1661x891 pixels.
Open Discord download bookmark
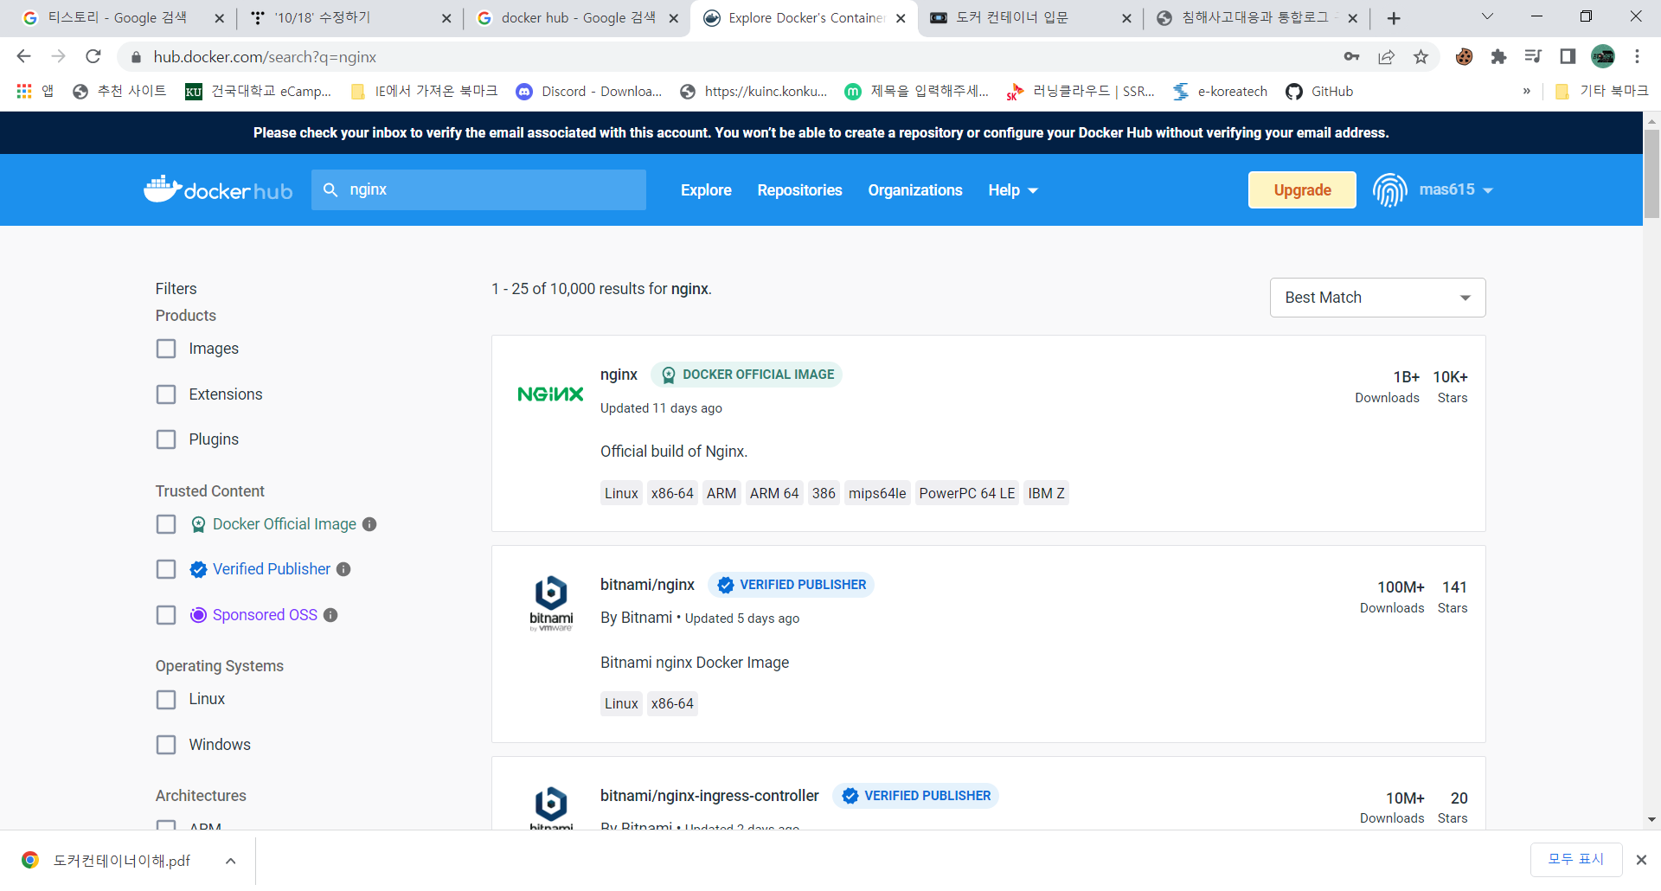(x=589, y=91)
